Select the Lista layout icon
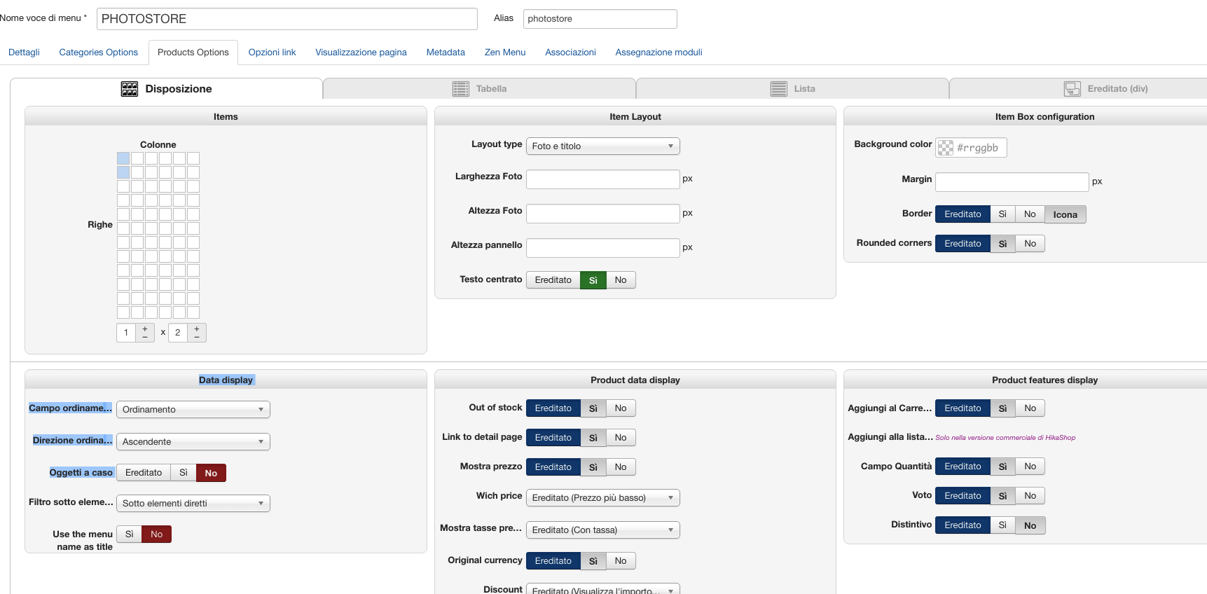The height and width of the screenshot is (594, 1207). pyautogui.click(x=778, y=89)
